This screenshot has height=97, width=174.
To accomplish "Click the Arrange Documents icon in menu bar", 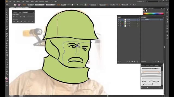I will [56, 2].
